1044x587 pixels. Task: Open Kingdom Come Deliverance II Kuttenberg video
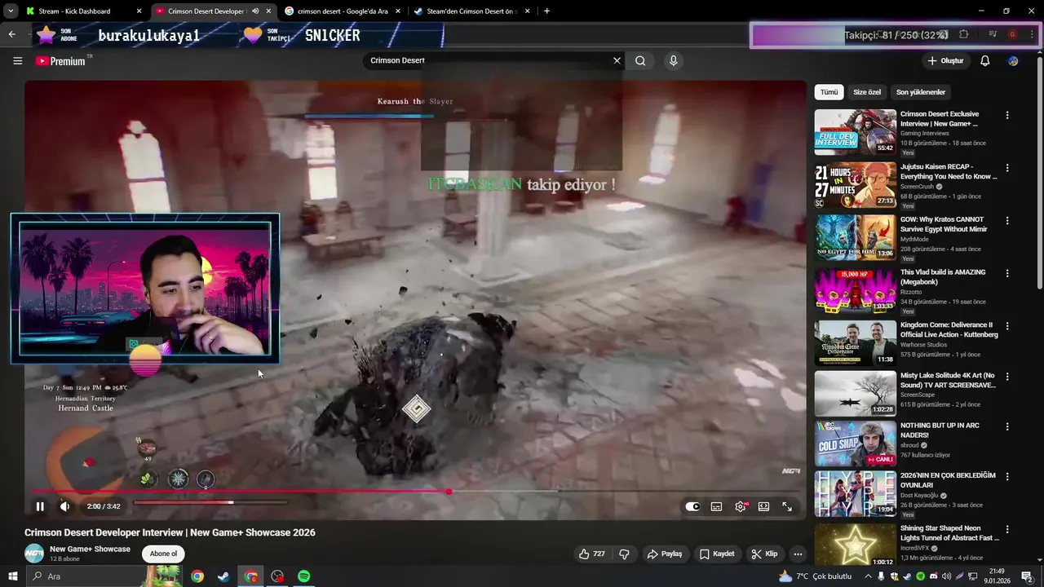(x=949, y=329)
